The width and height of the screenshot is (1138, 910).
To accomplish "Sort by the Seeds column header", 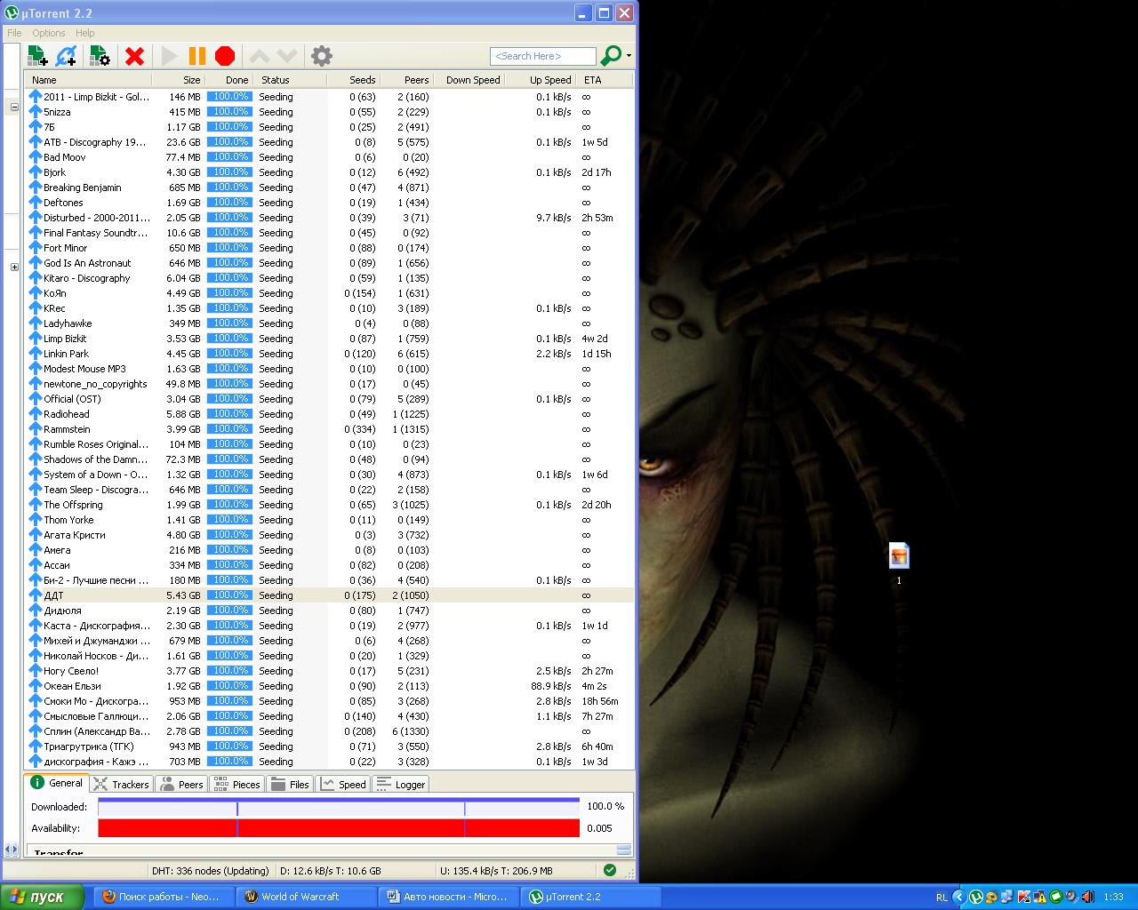I will coord(353,80).
